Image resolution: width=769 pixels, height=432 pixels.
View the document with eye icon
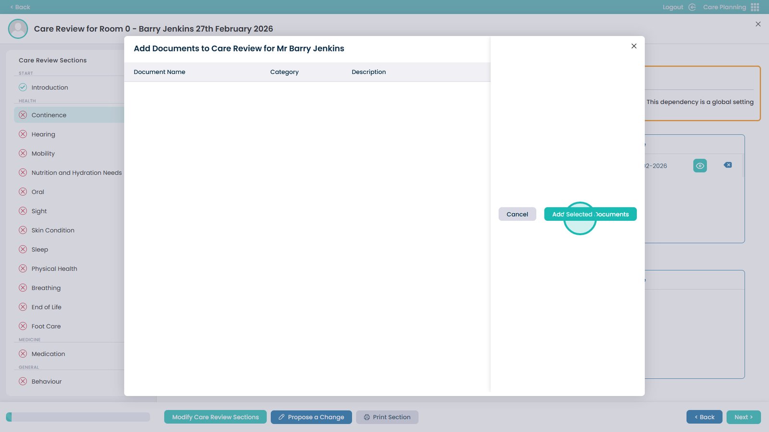point(700,166)
